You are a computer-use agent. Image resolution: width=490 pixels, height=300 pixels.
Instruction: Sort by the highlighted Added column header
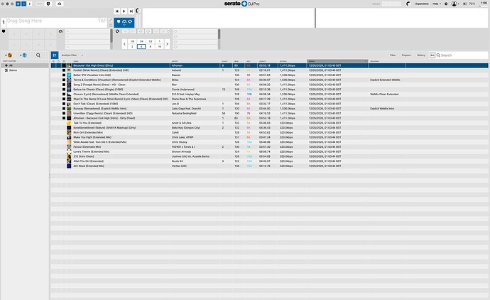(x=337, y=61)
